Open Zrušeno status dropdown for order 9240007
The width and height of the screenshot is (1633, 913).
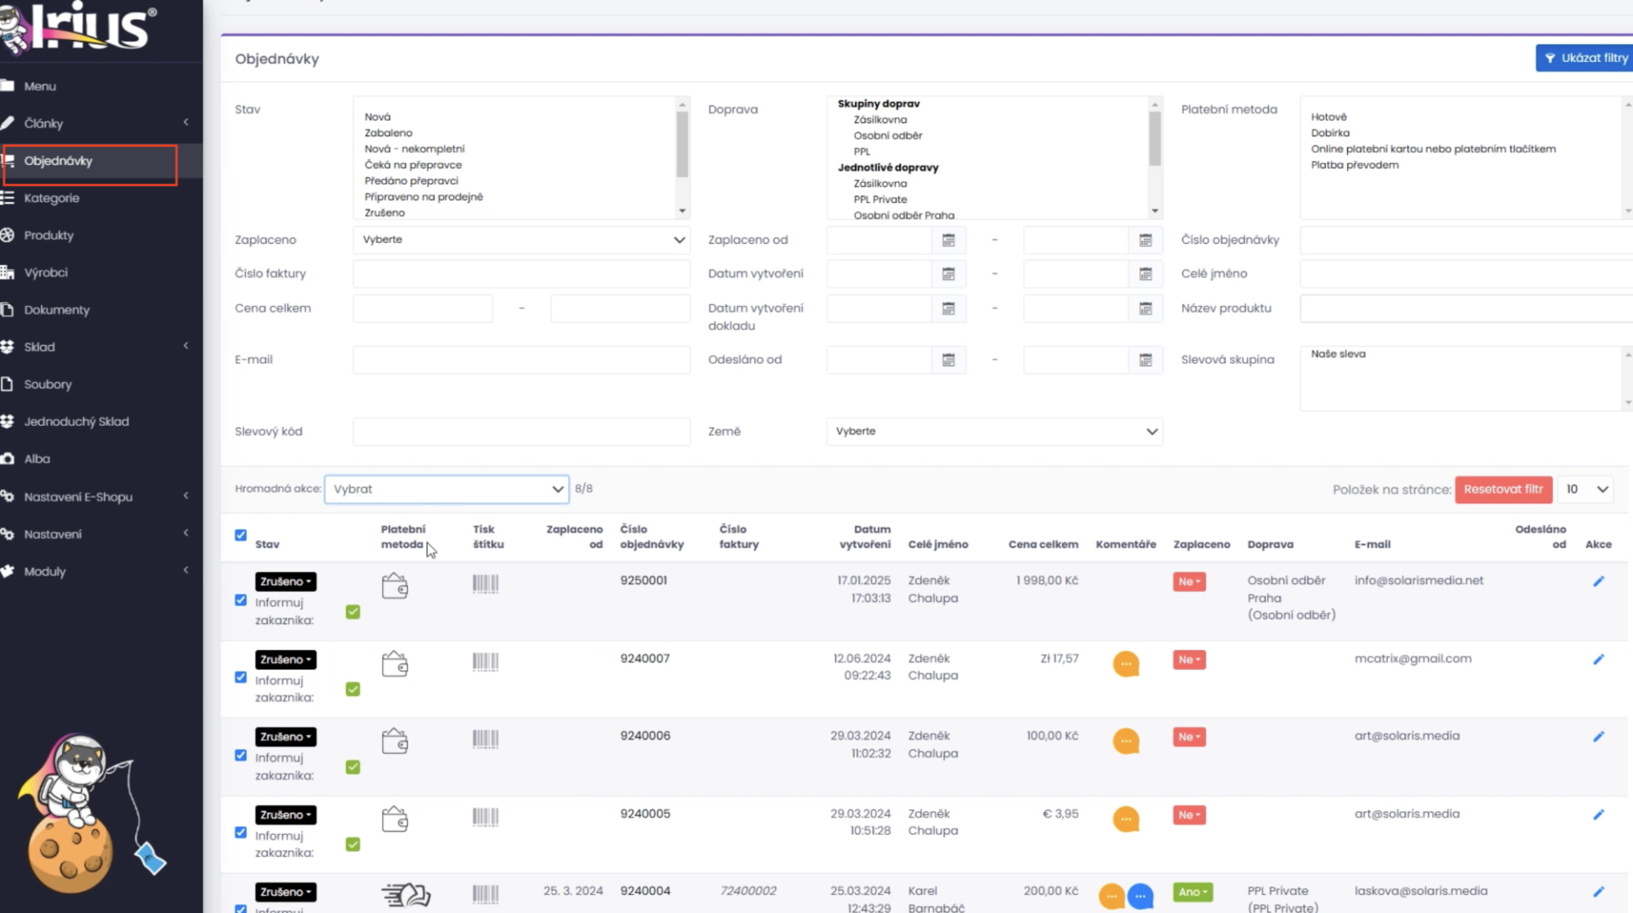286,660
